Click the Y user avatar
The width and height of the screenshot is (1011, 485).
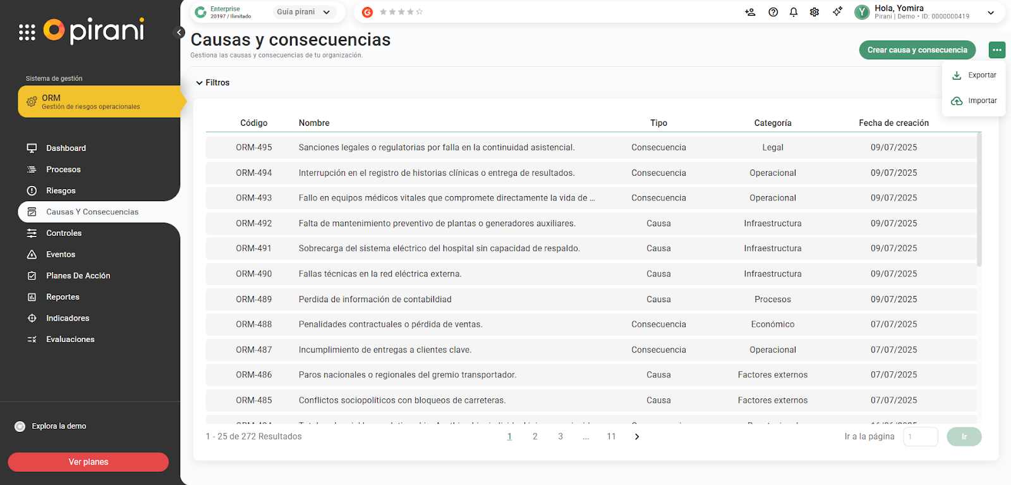click(x=862, y=12)
